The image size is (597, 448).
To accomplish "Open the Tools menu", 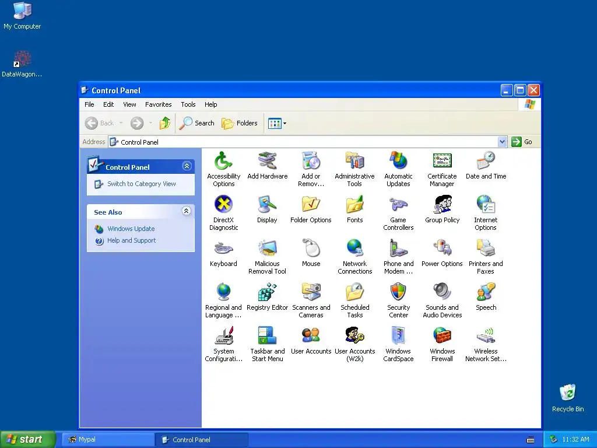I will 188,104.
